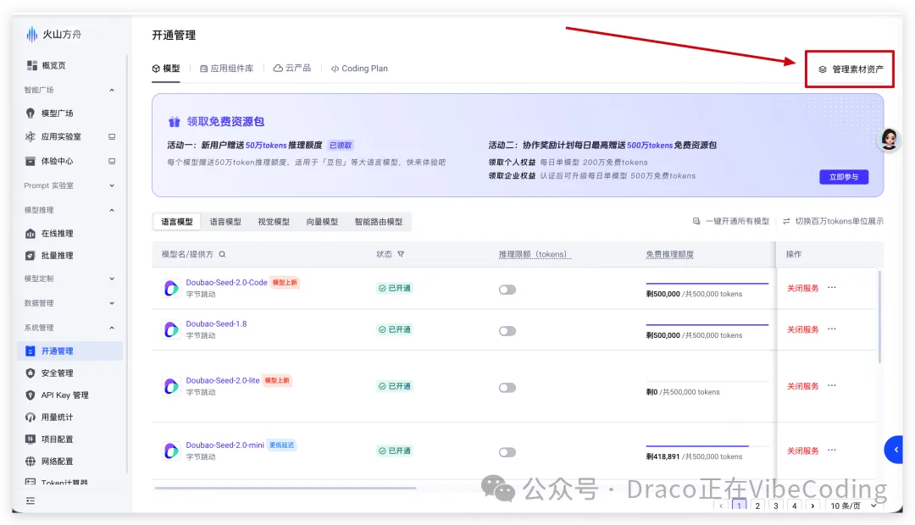The width and height of the screenshot is (915, 525).
Task: Open the Doubao-Seed-2.0-lite model link
Action: (223, 380)
